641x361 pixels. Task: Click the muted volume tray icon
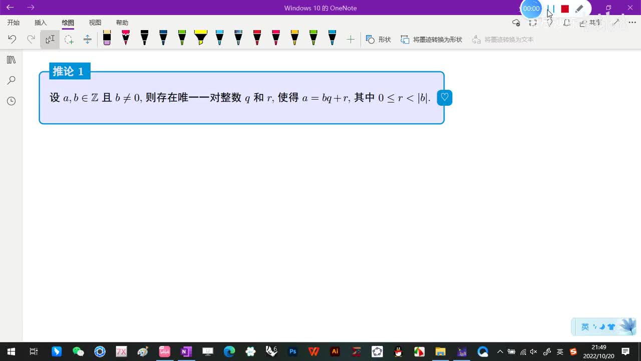point(534,351)
